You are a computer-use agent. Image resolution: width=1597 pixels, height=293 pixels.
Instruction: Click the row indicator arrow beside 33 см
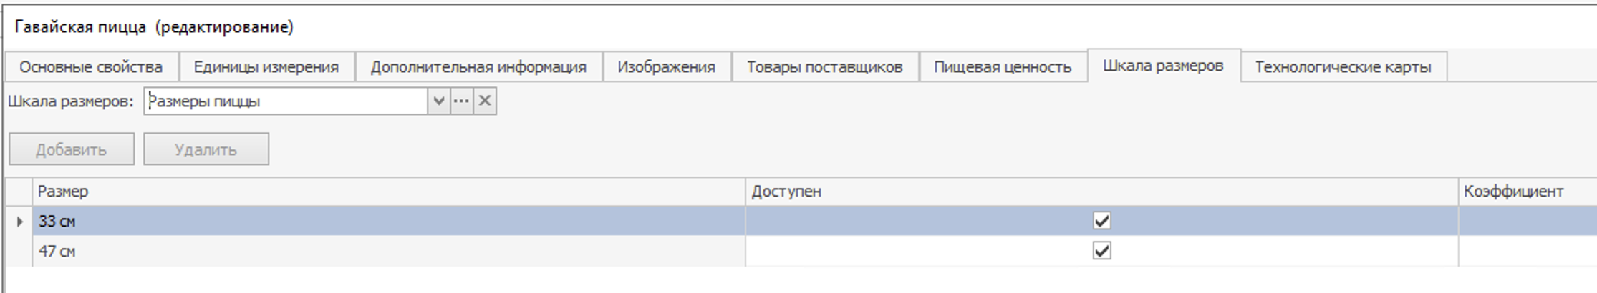(x=19, y=222)
